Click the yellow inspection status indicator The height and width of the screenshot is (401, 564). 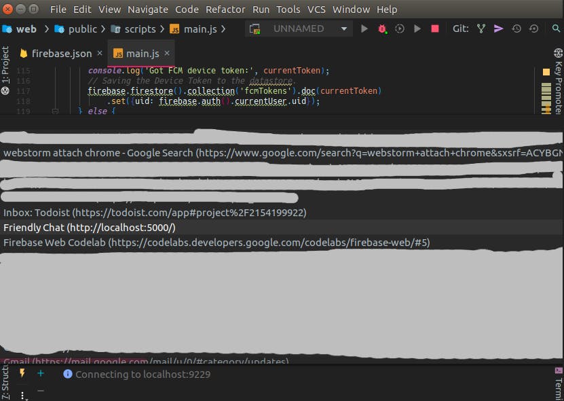coord(546,72)
